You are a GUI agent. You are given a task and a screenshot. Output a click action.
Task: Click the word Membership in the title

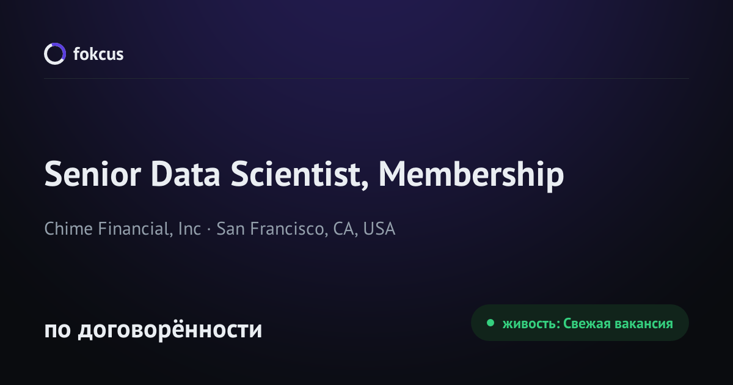pos(471,175)
